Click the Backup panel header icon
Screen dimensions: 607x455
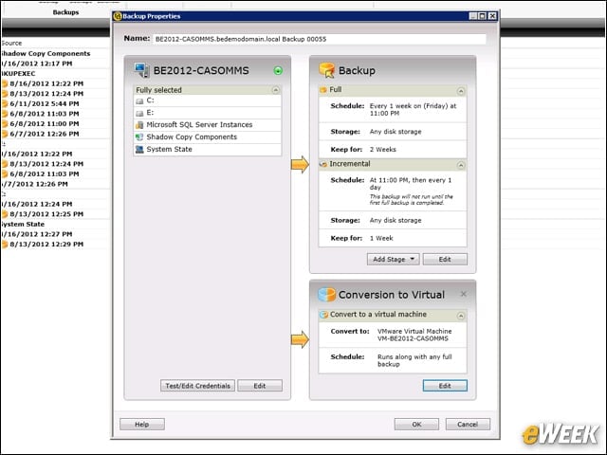tap(326, 70)
